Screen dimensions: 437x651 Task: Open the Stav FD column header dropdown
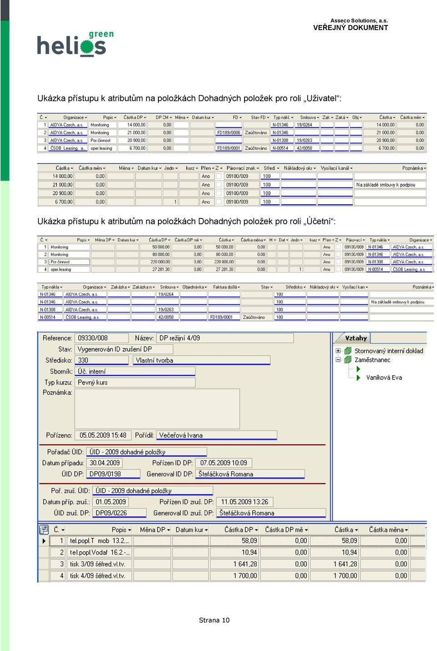pyautogui.click(x=268, y=117)
